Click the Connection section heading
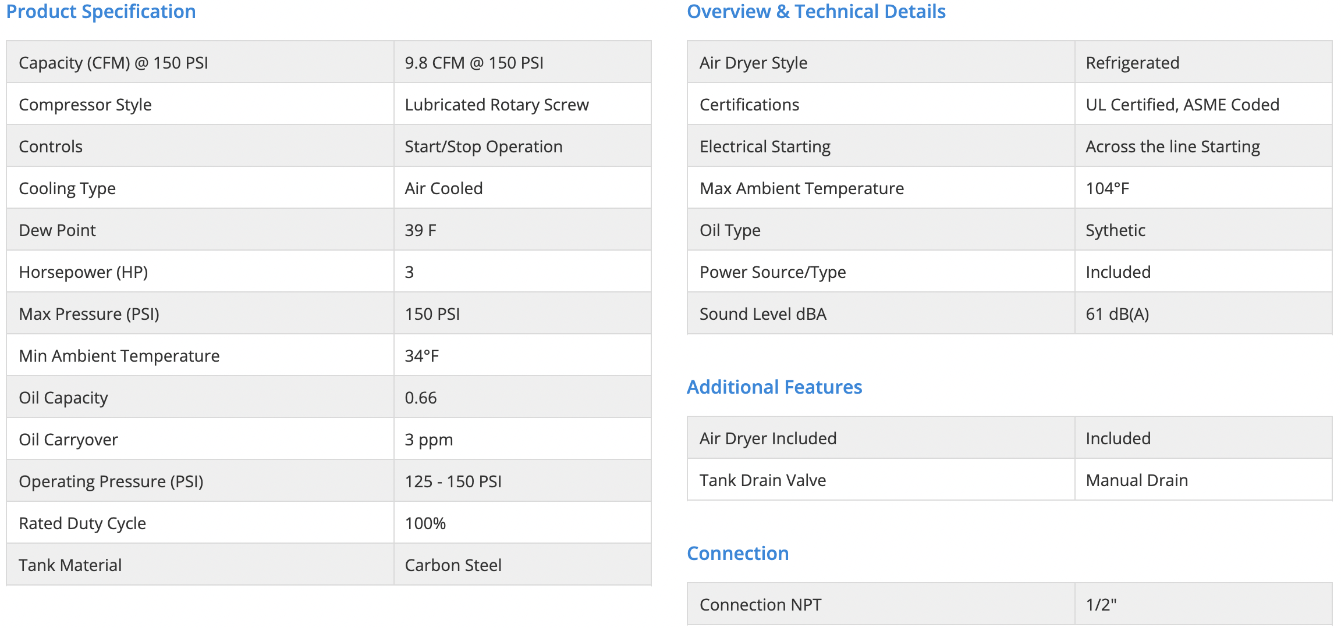Screen dimensions: 1341x628 coord(737,554)
